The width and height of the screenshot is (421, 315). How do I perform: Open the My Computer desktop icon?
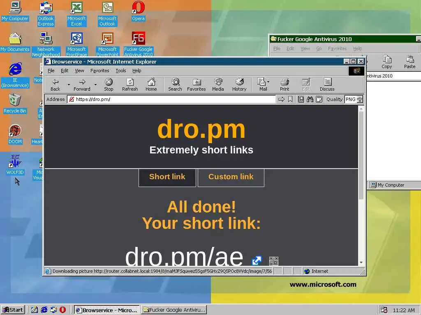coord(15,11)
